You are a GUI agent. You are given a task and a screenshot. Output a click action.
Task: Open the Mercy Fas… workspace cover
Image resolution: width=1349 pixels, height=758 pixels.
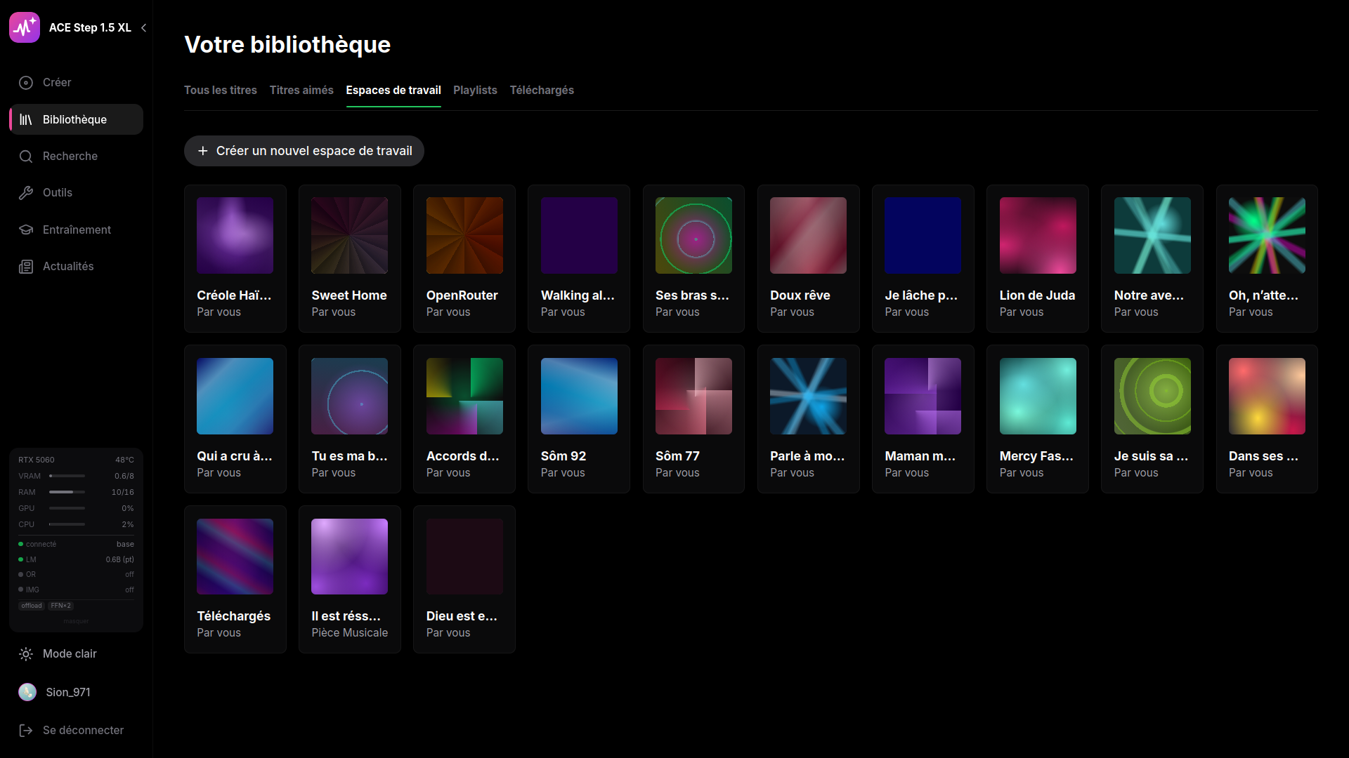1038,396
